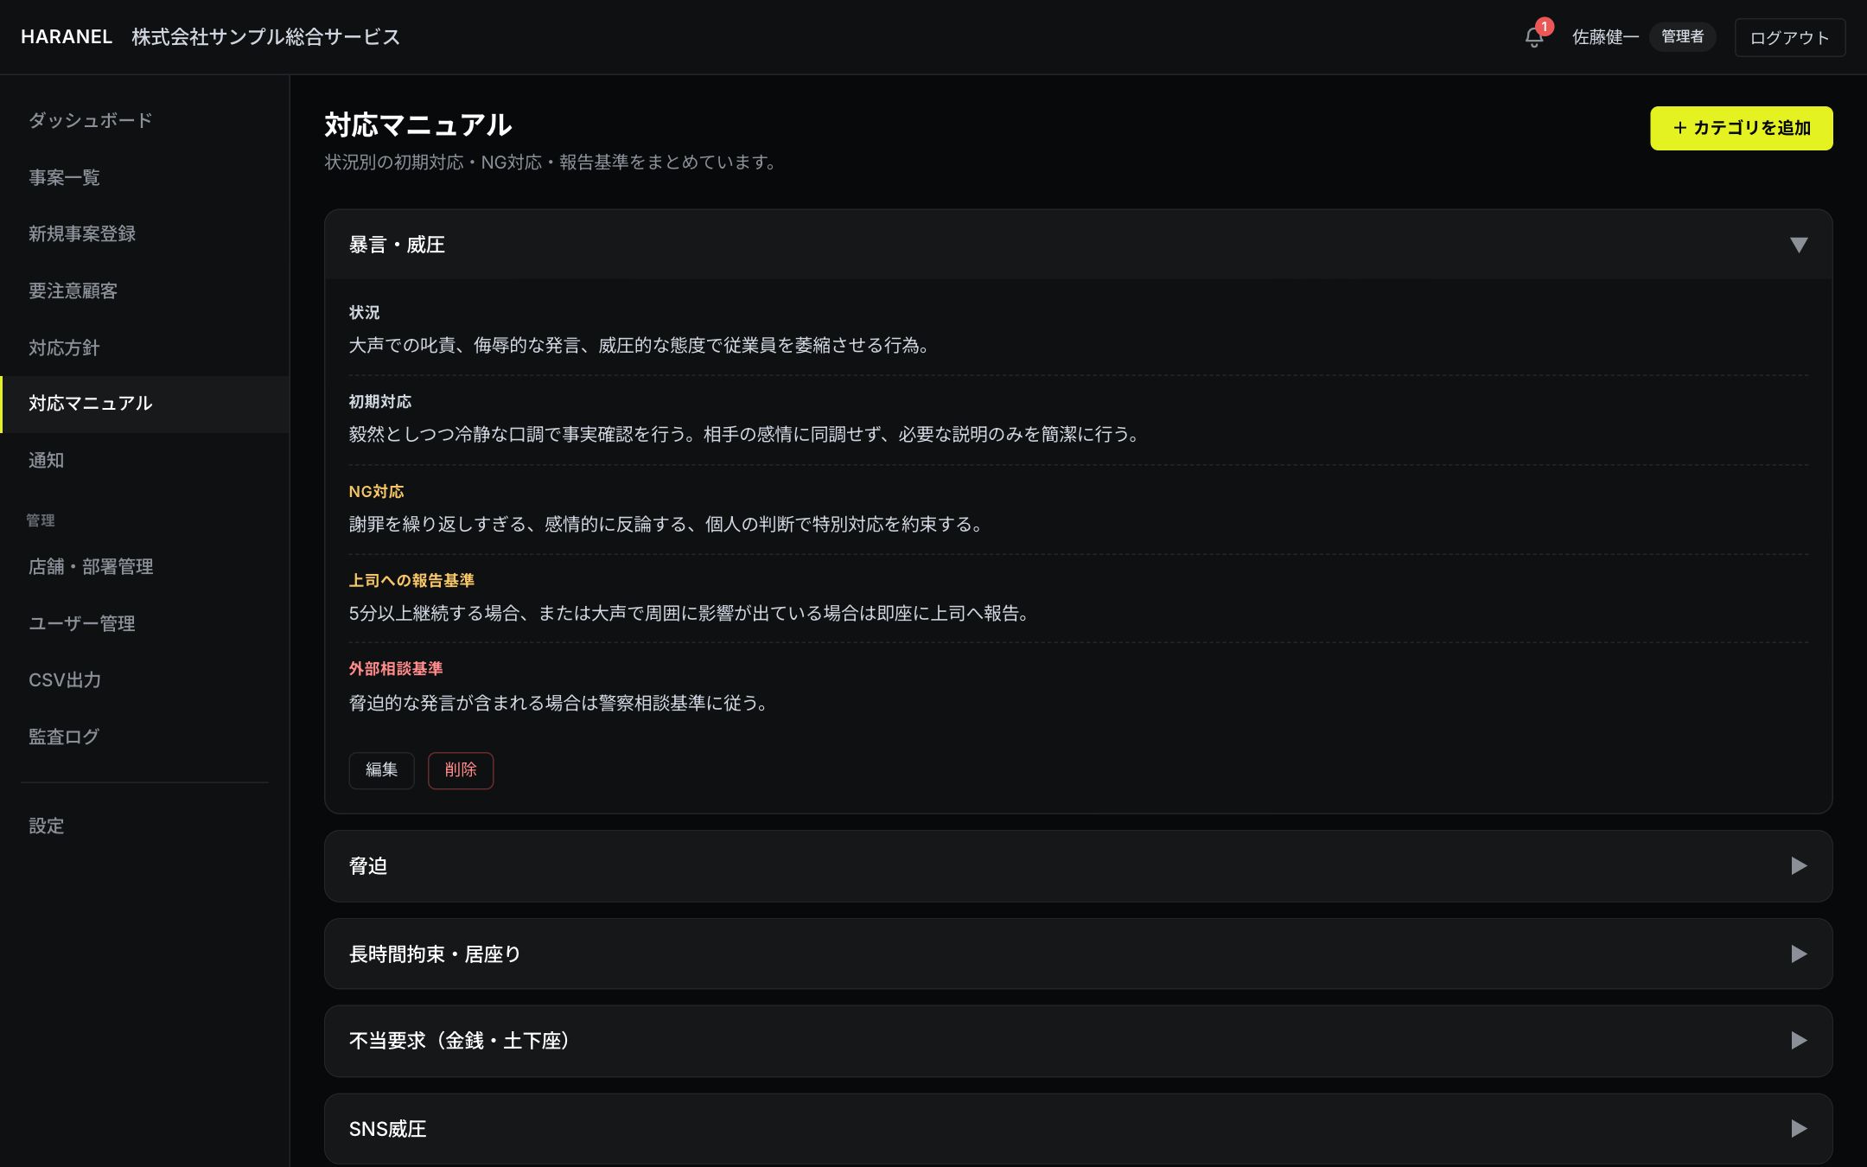This screenshot has height=1167, width=1867.
Task: Click the NG対応 label
Action: click(x=376, y=491)
